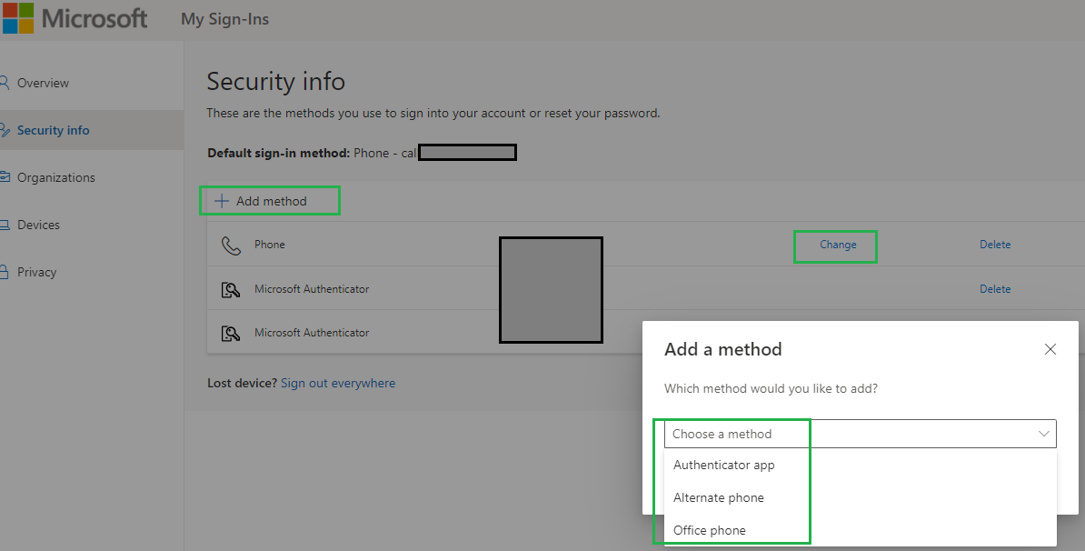
Task: Click the first Microsoft Authenticator icon
Action: [231, 289]
